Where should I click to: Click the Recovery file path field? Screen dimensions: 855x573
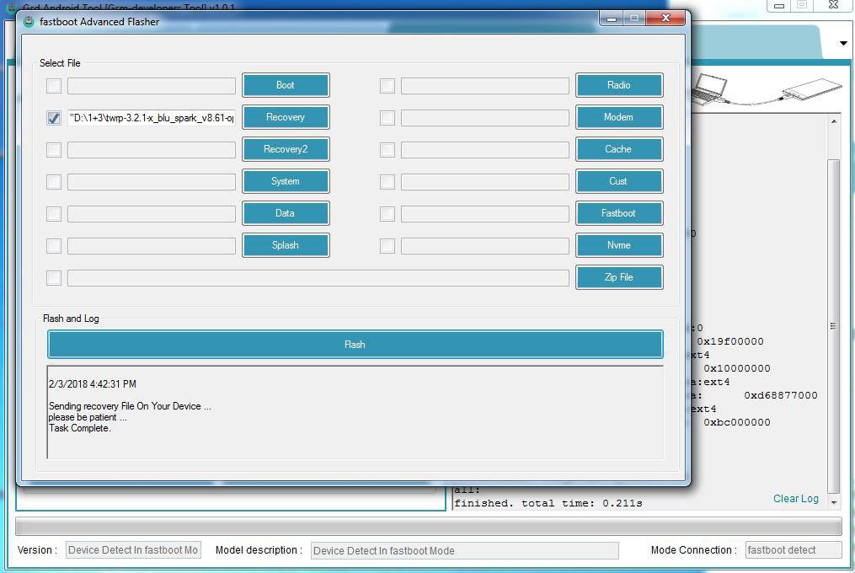click(152, 118)
